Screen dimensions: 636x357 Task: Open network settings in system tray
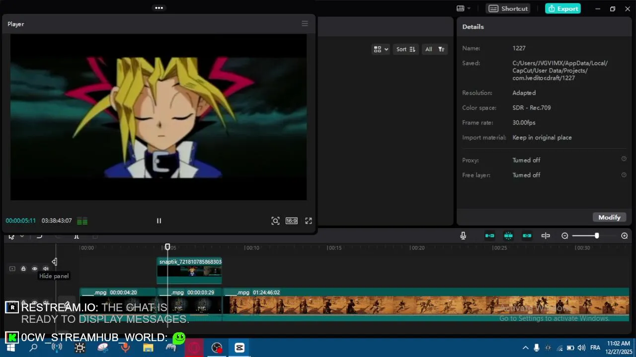(559, 348)
